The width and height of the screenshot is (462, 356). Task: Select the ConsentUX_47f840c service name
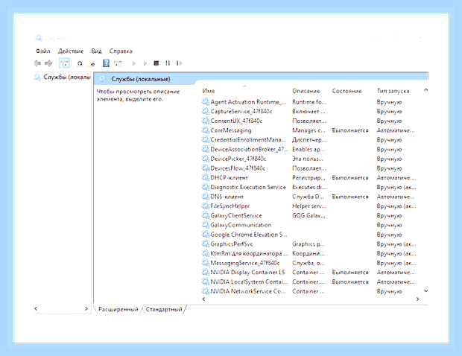(236, 121)
